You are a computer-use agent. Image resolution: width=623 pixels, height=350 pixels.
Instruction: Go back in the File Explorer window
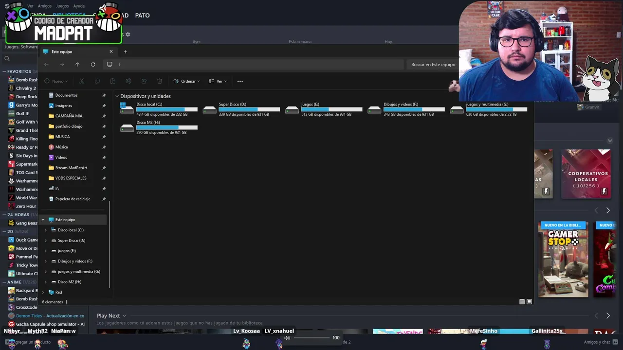click(x=46, y=64)
